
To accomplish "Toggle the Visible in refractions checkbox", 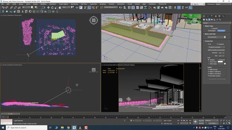I will pyautogui.click(x=208, y=74).
